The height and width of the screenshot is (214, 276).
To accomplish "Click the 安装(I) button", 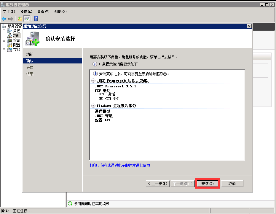I will point(207,184).
